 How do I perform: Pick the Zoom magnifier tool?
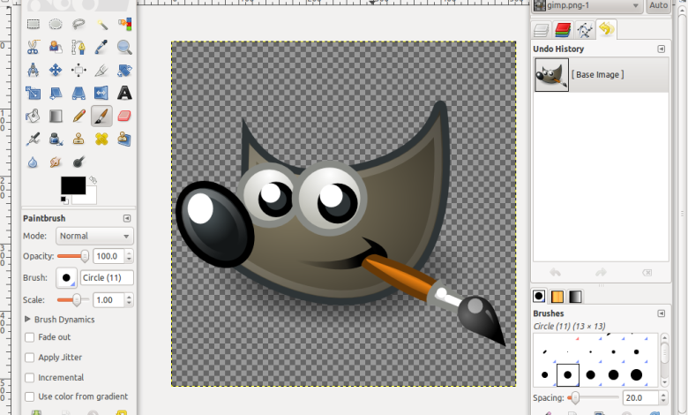(x=124, y=48)
